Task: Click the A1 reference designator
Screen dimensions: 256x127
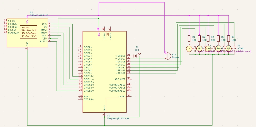Action: pyautogui.click(x=108, y=116)
